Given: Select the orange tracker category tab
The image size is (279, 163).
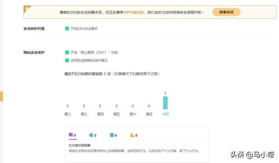Looking at the screenshot, I should pyautogui.click(x=134, y=135).
